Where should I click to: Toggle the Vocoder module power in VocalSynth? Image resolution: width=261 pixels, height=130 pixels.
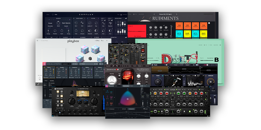tap(57, 68)
